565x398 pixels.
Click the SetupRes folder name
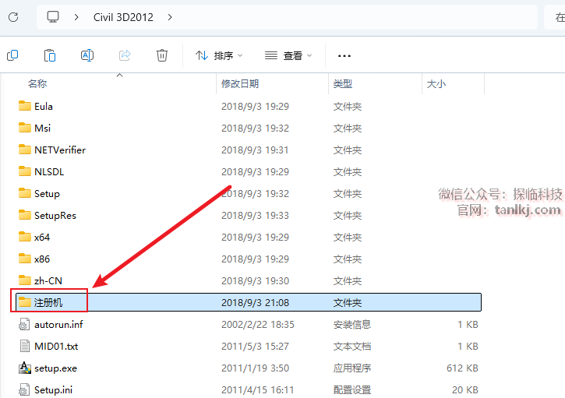pos(55,216)
